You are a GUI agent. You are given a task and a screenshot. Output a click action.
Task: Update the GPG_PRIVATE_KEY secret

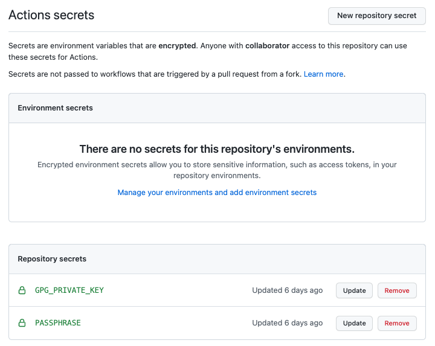(354, 290)
